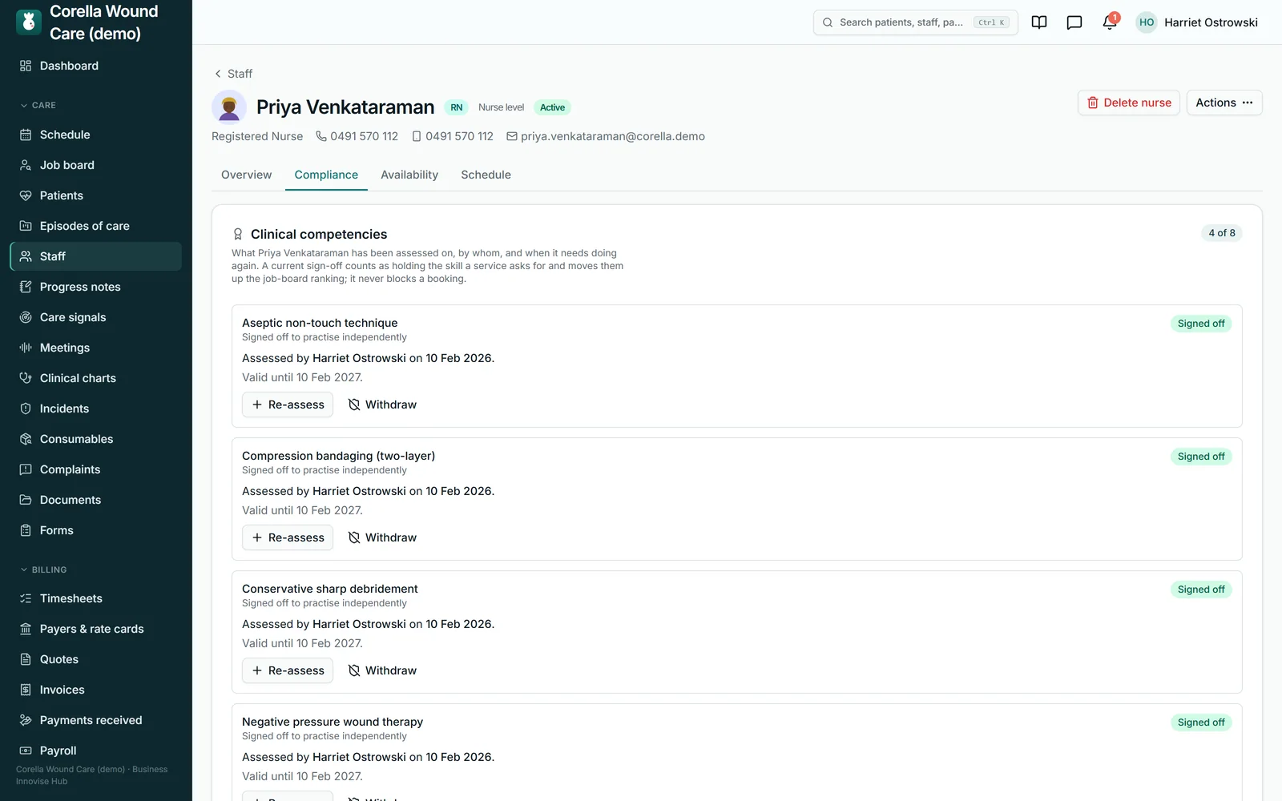Open the Dashboard sidebar icon
Image resolution: width=1282 pixels, height=801 pixels.
pos(26,66)
